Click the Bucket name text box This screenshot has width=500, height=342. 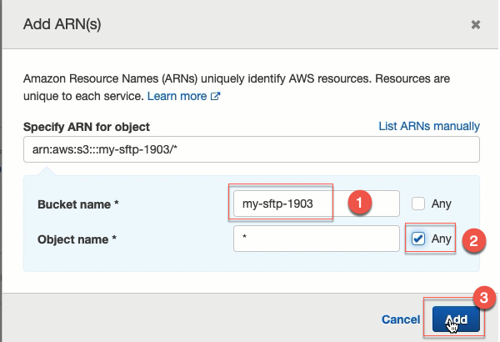click(x=317, y=204)
